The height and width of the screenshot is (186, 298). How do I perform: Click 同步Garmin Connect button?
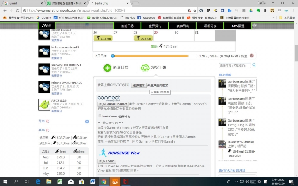point(113,104)
